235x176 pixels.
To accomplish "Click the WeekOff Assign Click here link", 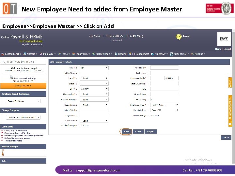I will click(84, 125).
